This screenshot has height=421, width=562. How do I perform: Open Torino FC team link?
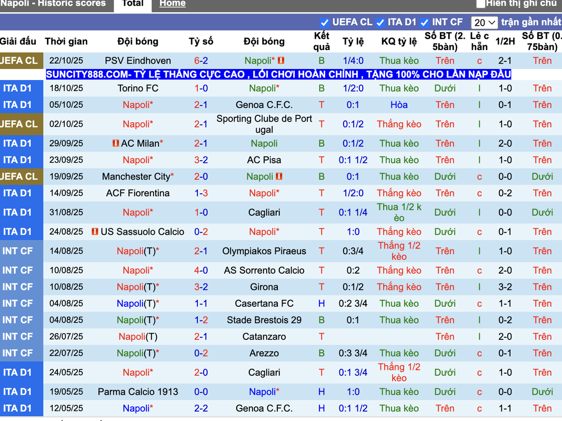click(x=138, y=88)
